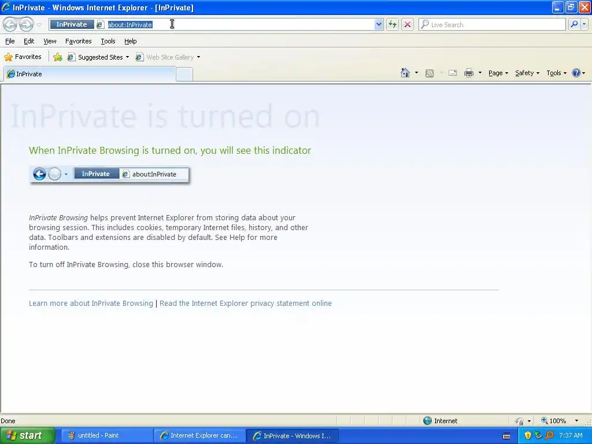592x444 pixels.
Task: Expand the address bar history dropdown
Action: (379, 24)
